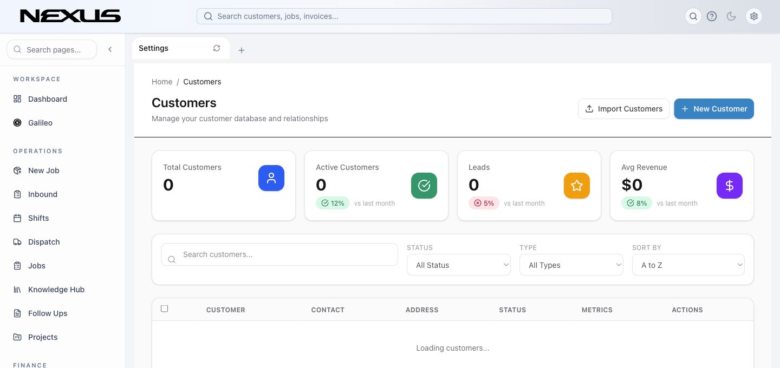Screen dimensions: 780x368
Task: Open the Projects page
Action: (x=62, y=337)
